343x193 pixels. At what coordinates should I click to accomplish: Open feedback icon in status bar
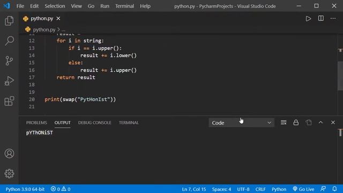click(x=323, y=189)
